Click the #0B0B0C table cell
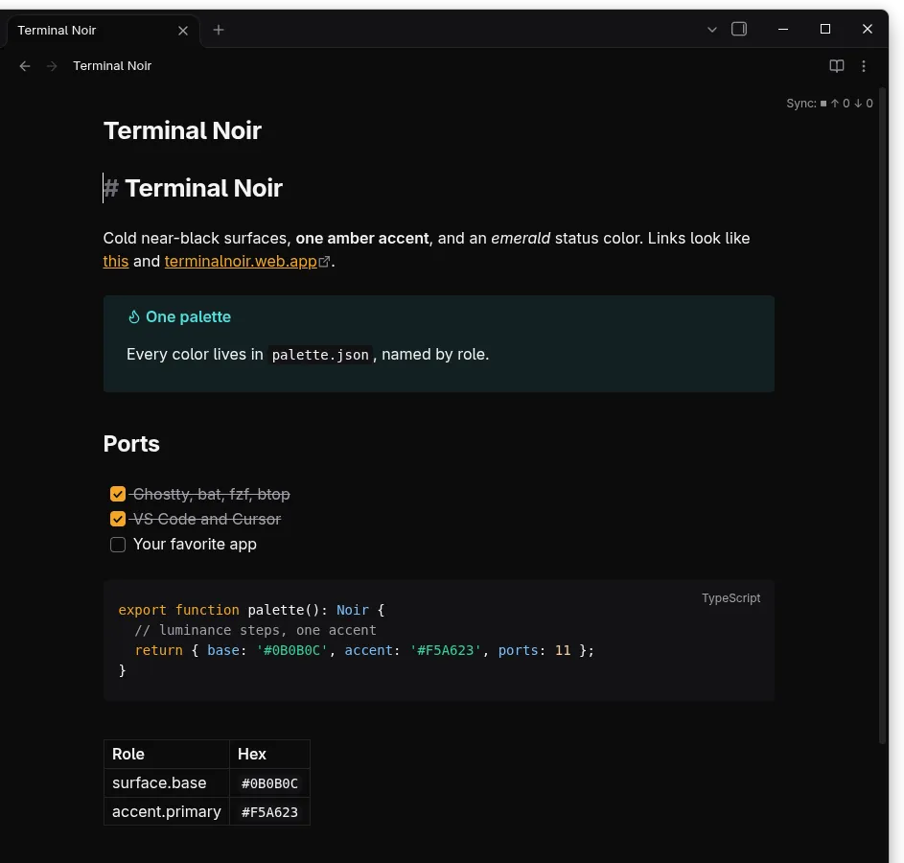Viewport: 904px width, 863px height. (x=269, y=782)
